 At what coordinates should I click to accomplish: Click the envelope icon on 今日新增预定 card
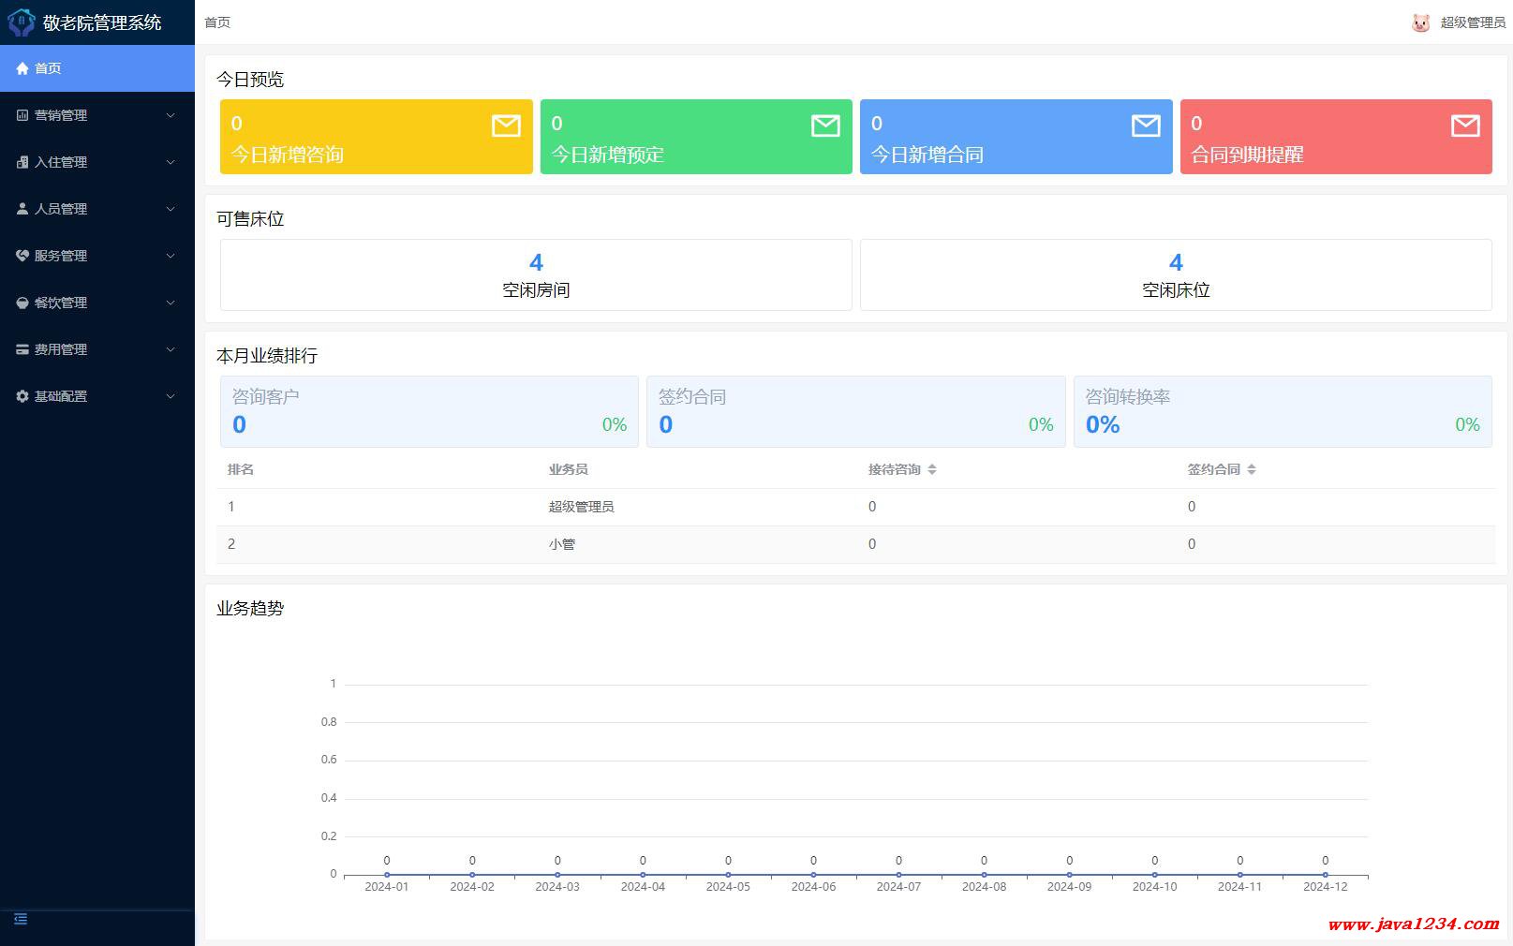coord(825,126)
